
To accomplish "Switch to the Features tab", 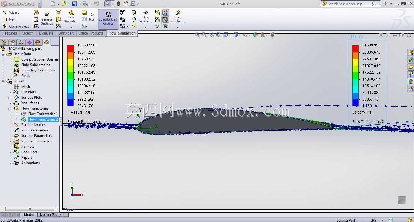I will click(x=10, y=33).
